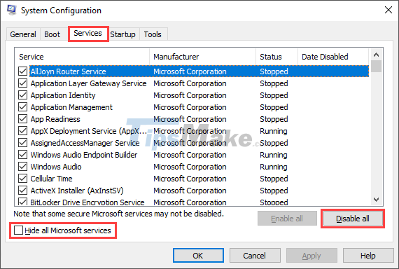Close the System Configuration window
The width and height of the screenshot is (399, 269).
pyautogui.click(x=388, y=10)
